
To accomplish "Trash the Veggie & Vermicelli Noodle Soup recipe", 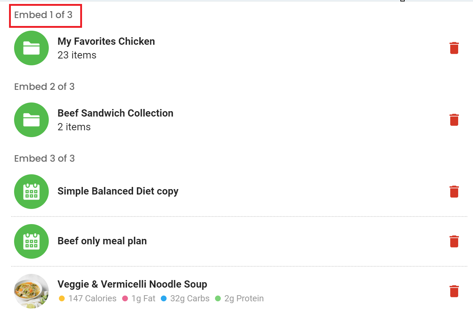I will [454, 291].
